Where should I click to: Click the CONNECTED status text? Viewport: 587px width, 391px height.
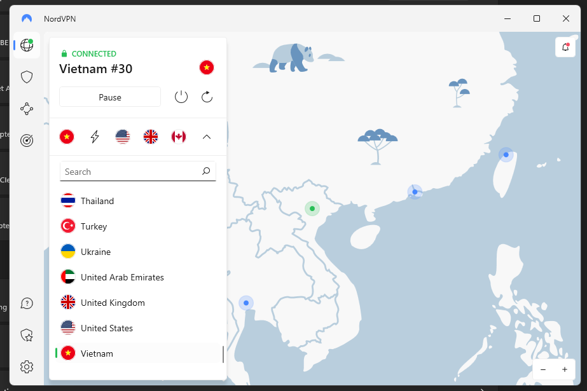[x=94, y=54]
